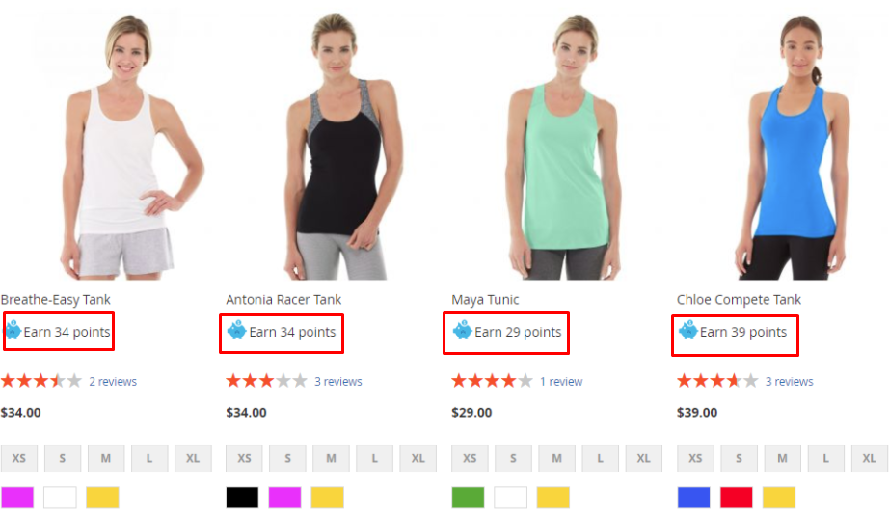Image resolution: width=889 pixels, height=512 pixels.
Task: Click the Maya Tunic product photo
Action: [x=563, y=147]
